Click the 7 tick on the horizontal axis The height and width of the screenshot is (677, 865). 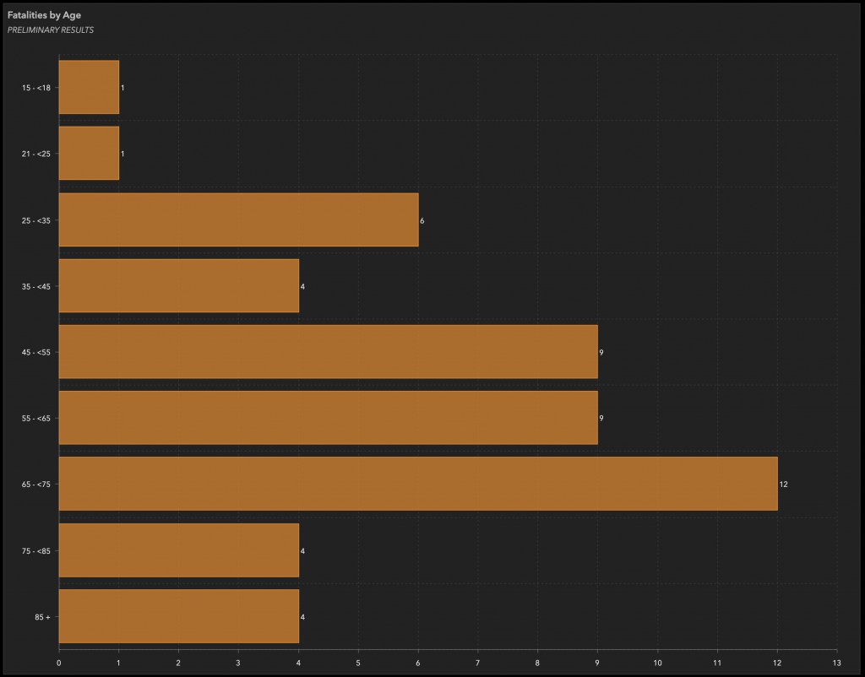coord(478,662)
